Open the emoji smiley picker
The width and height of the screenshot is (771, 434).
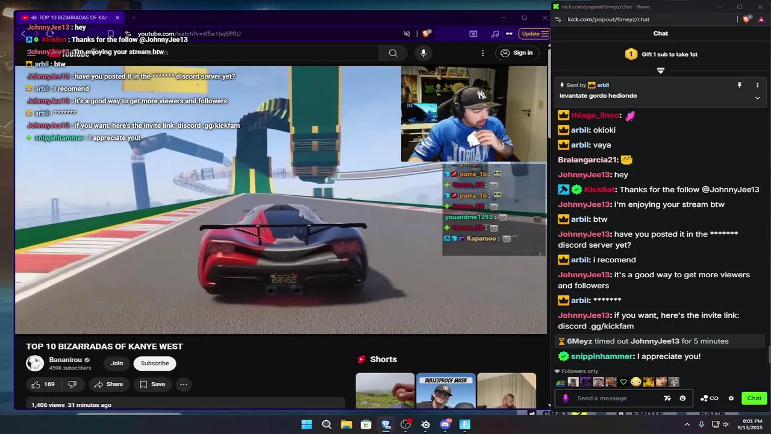(682, 398)
